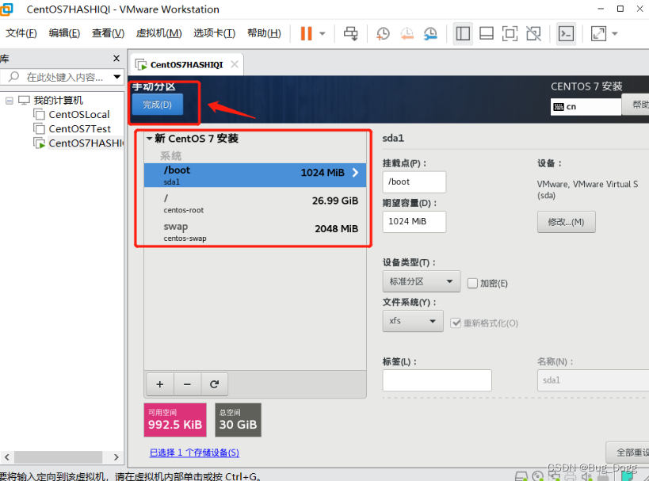Screen dimensions: 649x481
Task: Open the 虚拟机(M) menu
Action: (x=159, y=33)
